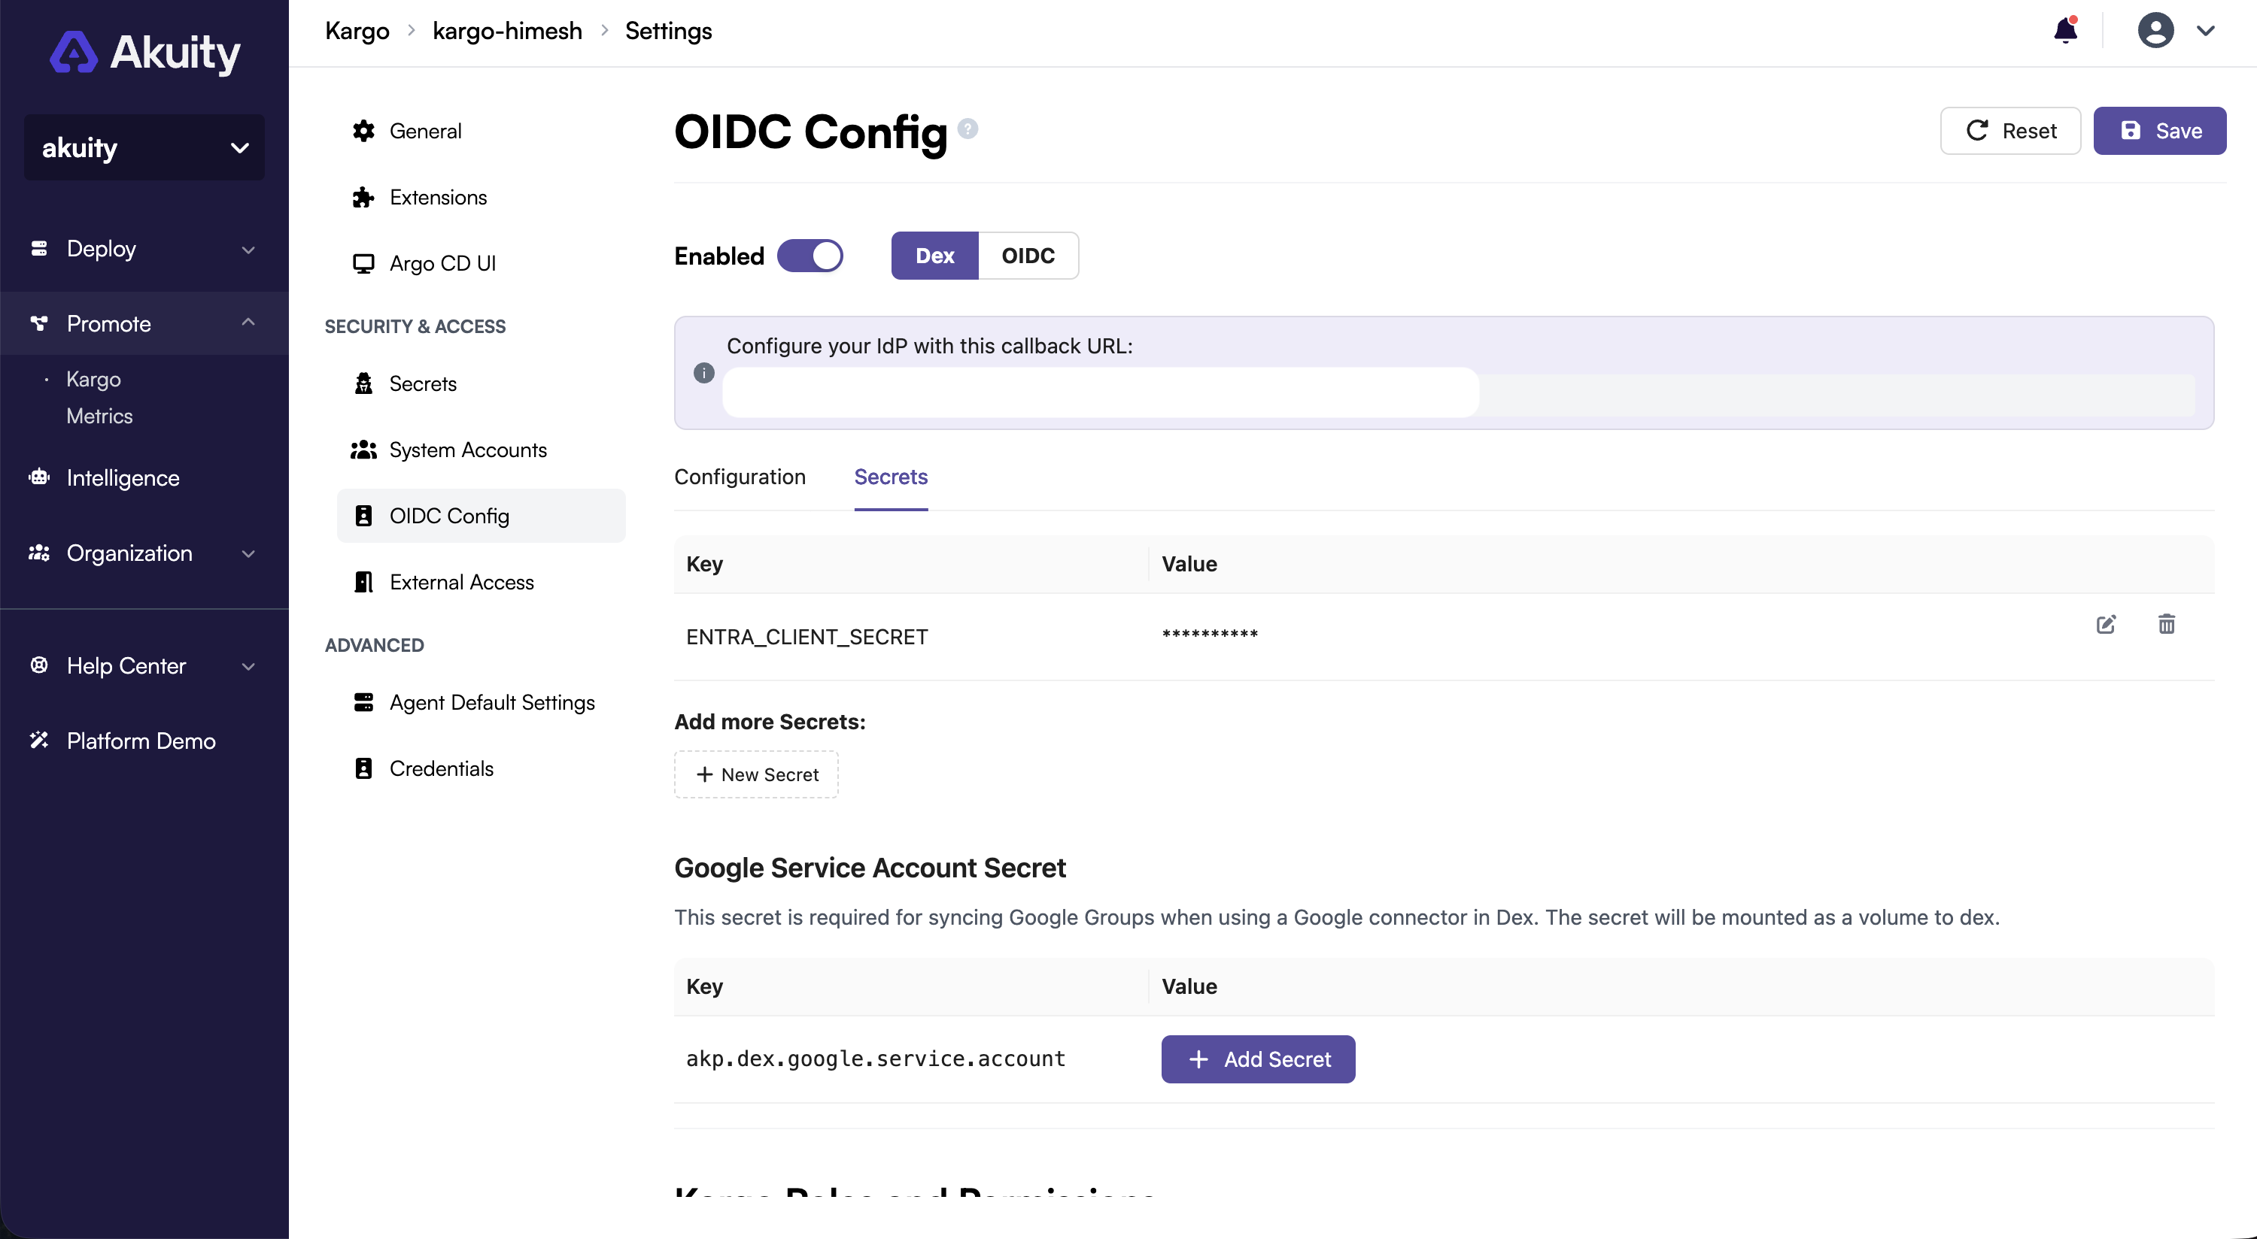This screenshot has height=1239, width=2257.
Task: Click the Settings breadcrumb text
Action: tap(669, 32)
